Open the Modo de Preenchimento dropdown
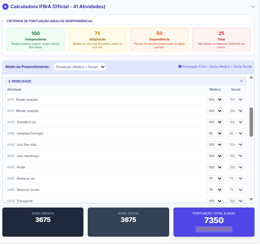 coord(80,67)
